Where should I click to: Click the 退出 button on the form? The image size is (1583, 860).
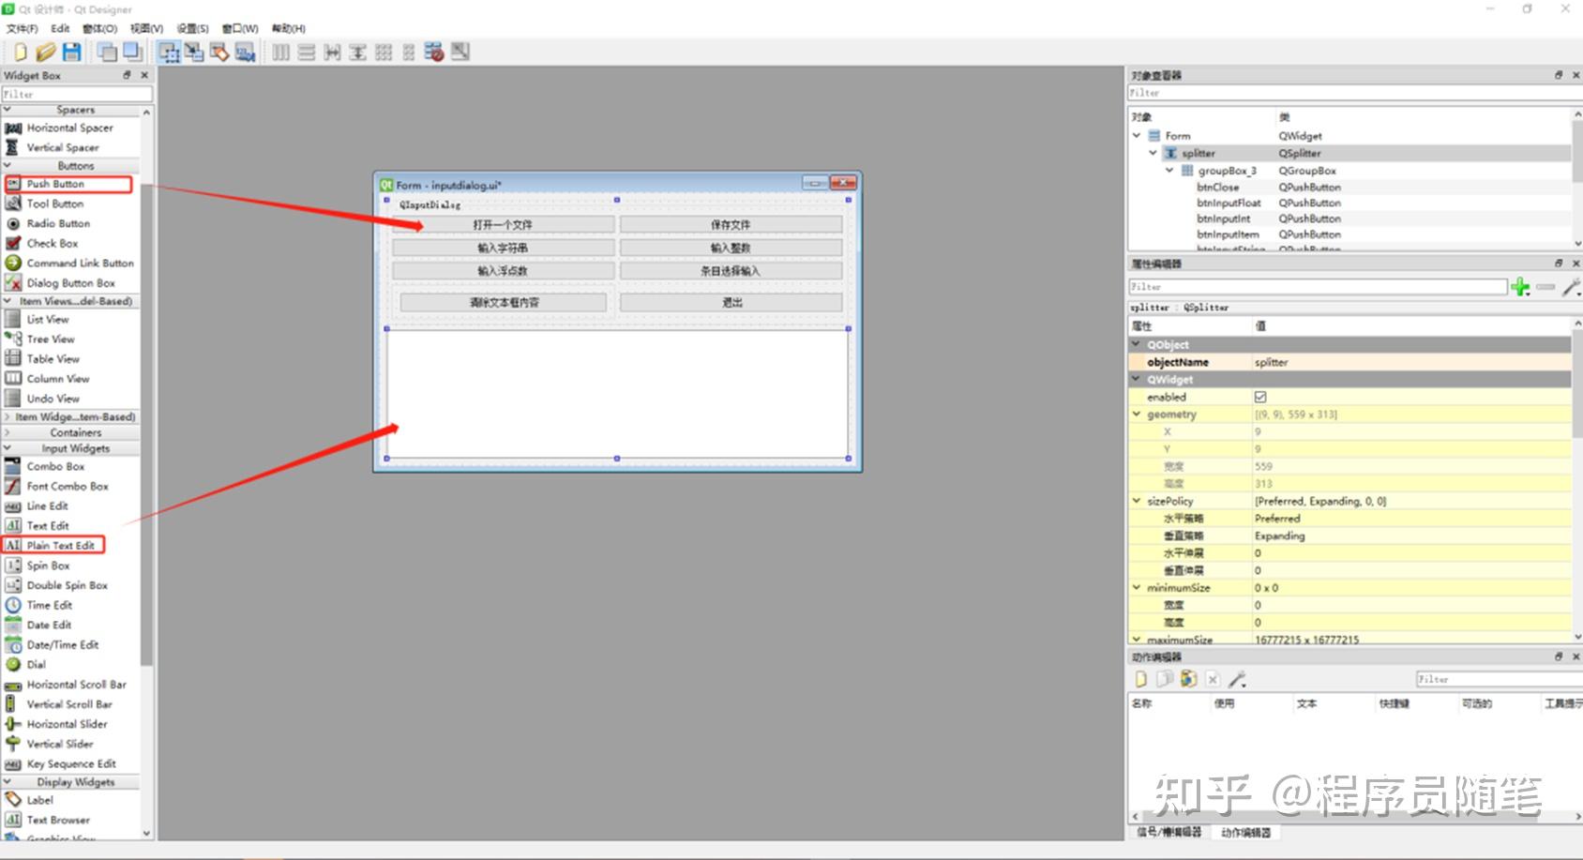(731, 302)
